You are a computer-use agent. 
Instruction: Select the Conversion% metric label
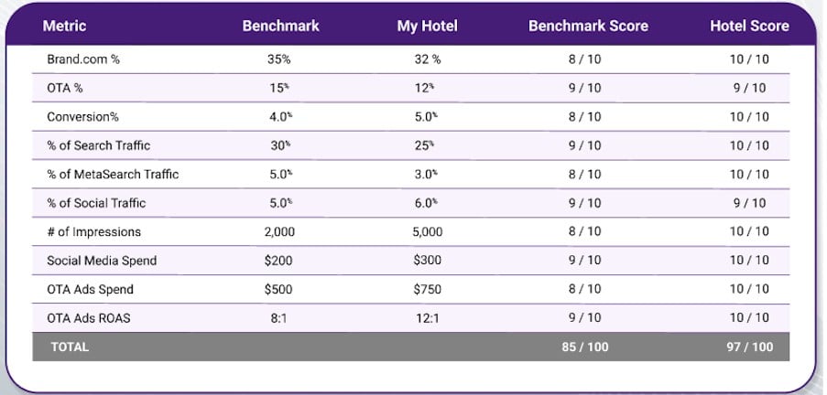pos(82,117)
